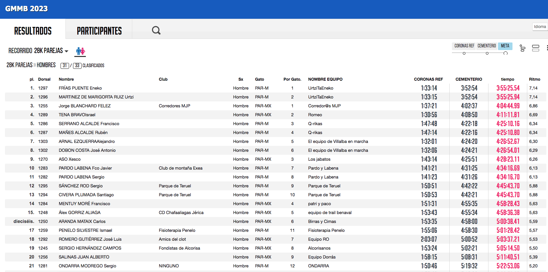Select the META checkpoint toggle
The width and height of the screenshot is (548, 272).
505,46
